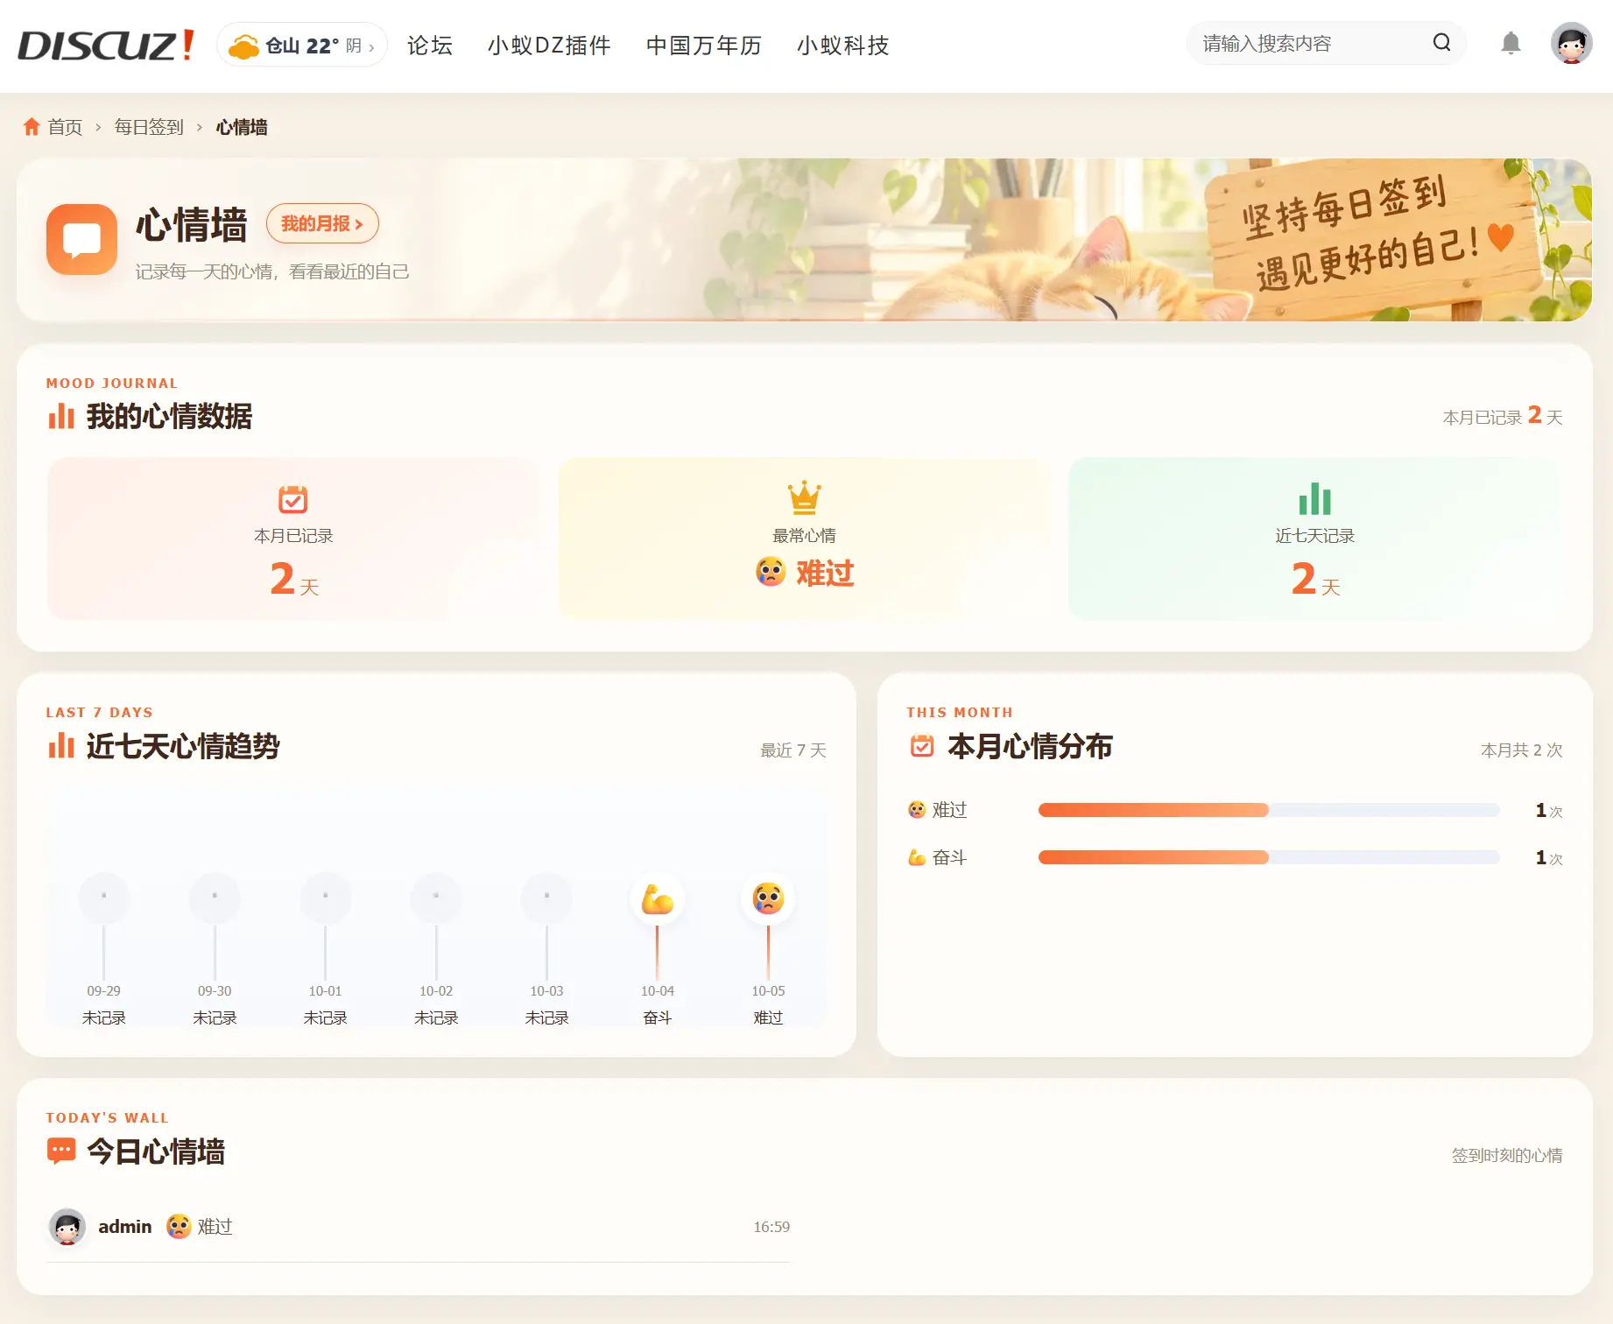
Task: Open admin's avatar in today's wall
Action: point(67,1227)
